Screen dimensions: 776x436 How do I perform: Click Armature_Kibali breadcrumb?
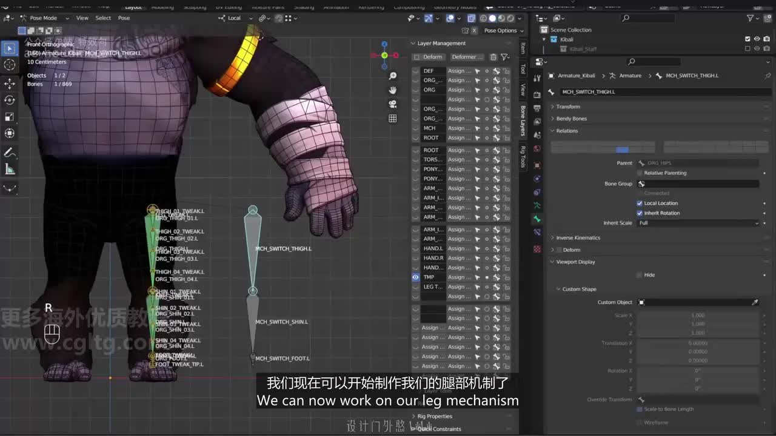point(576,76)
